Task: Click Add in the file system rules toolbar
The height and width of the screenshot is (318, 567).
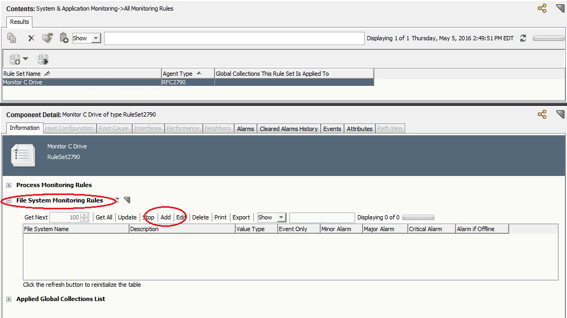Action: point(166,217)
